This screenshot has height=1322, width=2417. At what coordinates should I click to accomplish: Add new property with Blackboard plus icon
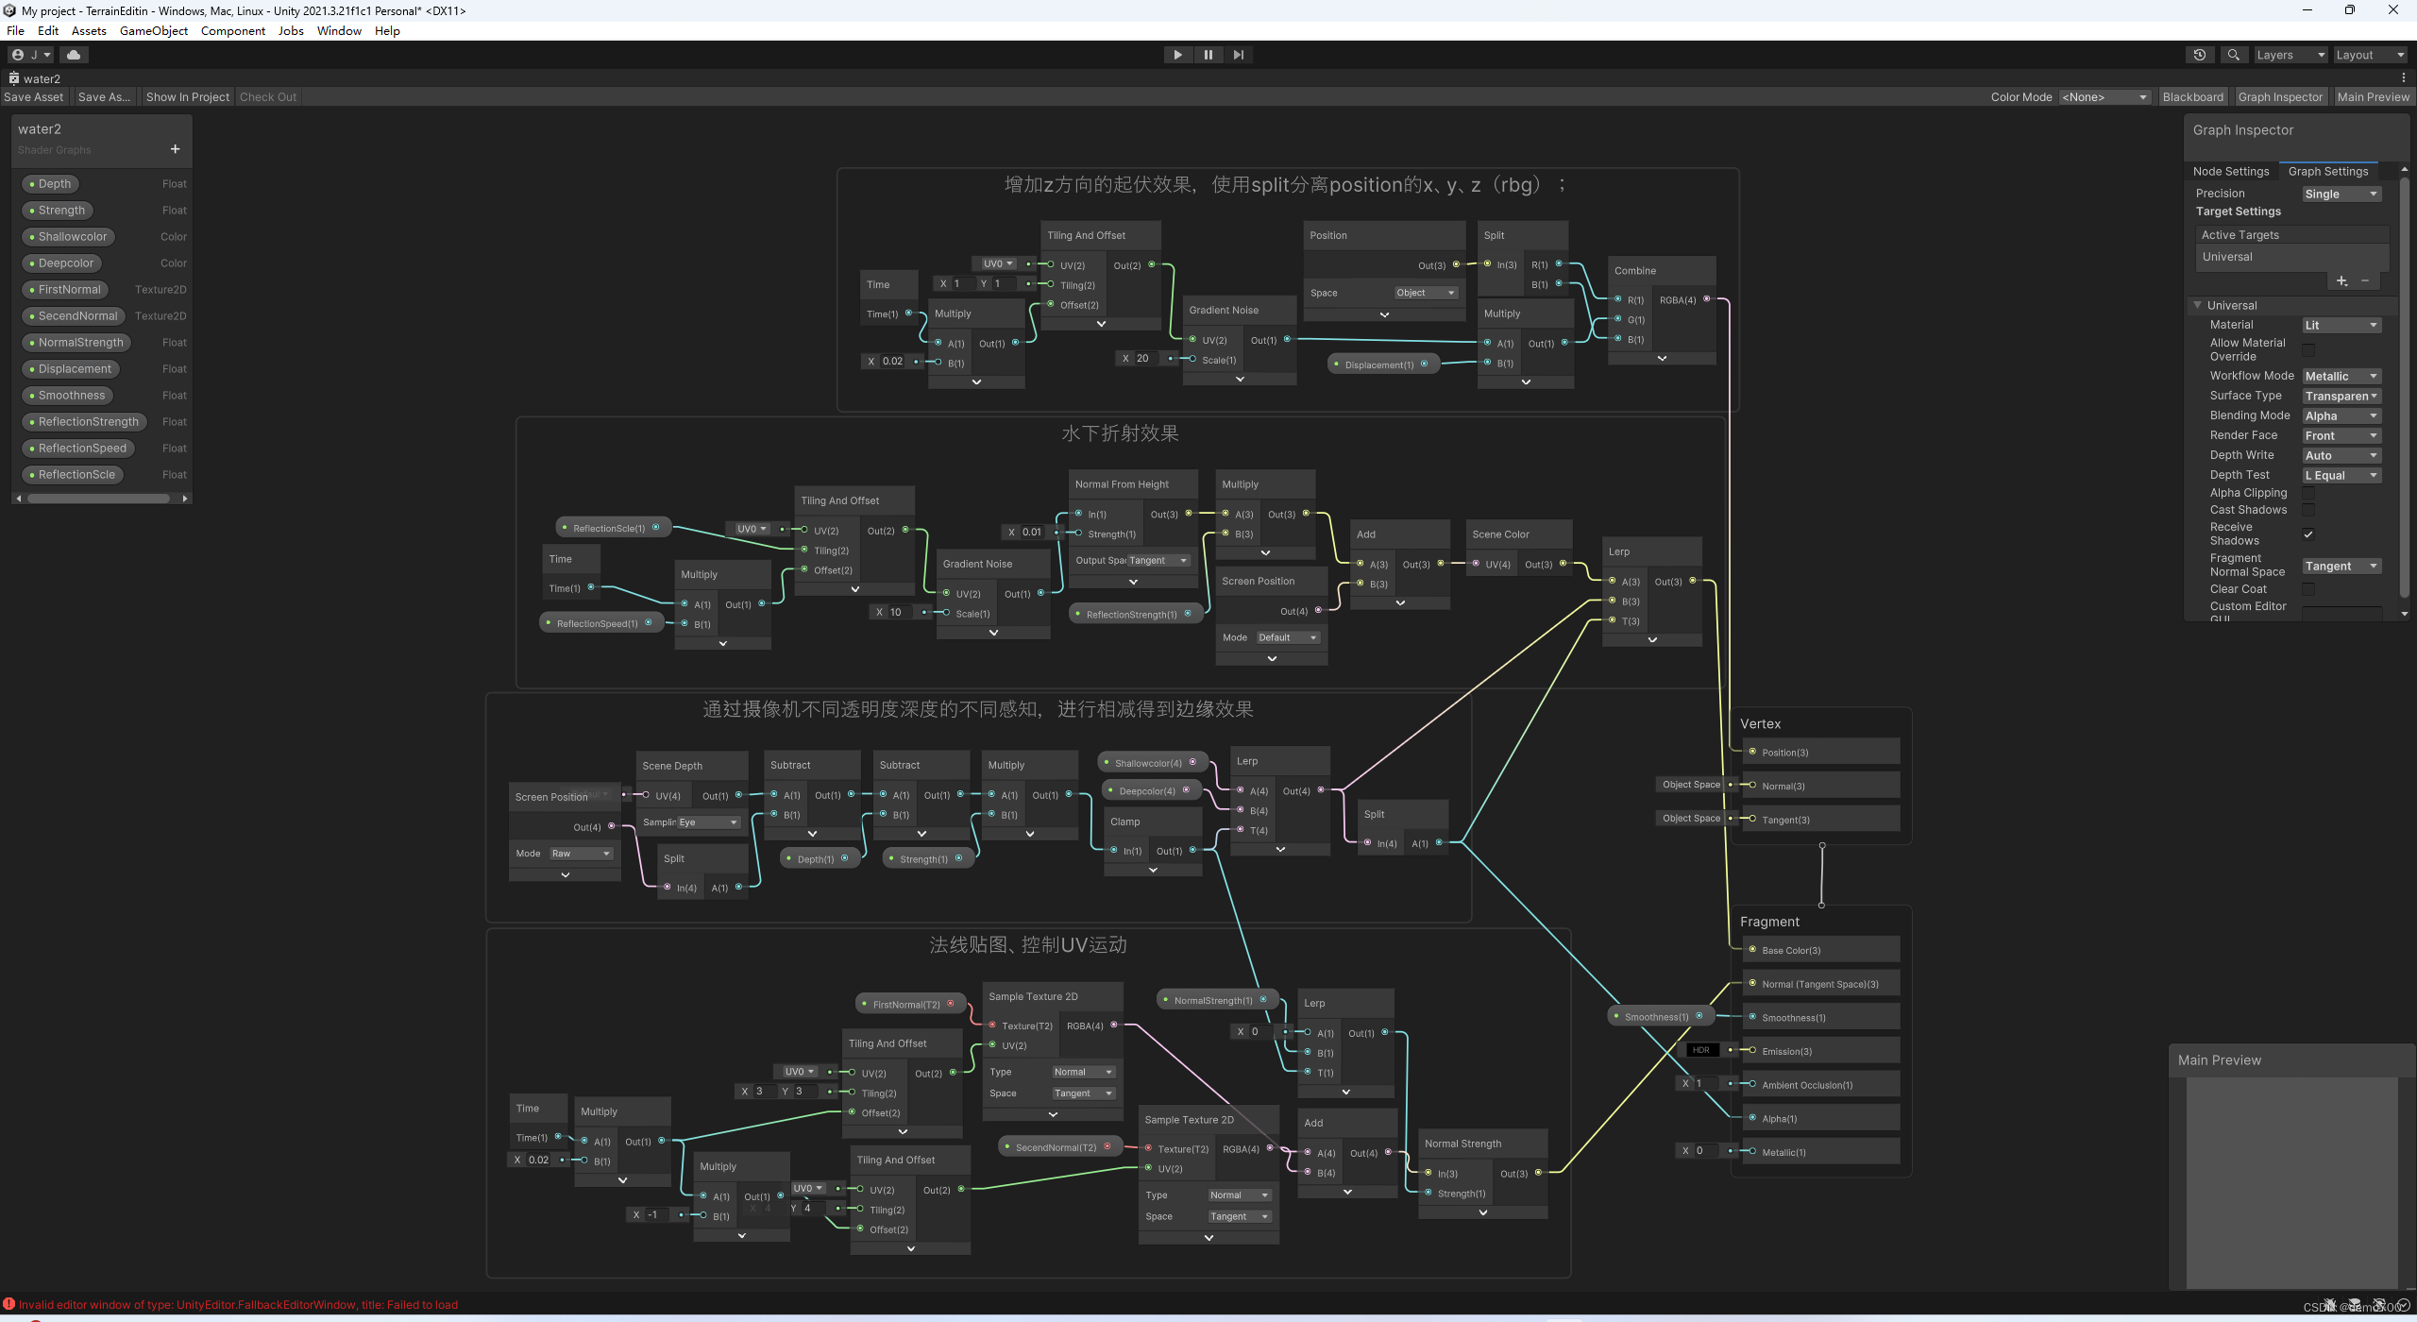(175, 149)
